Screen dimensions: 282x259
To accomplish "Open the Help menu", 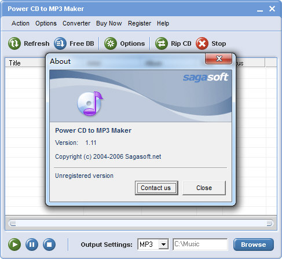I will pyautogui.click(x=163, y=23).
